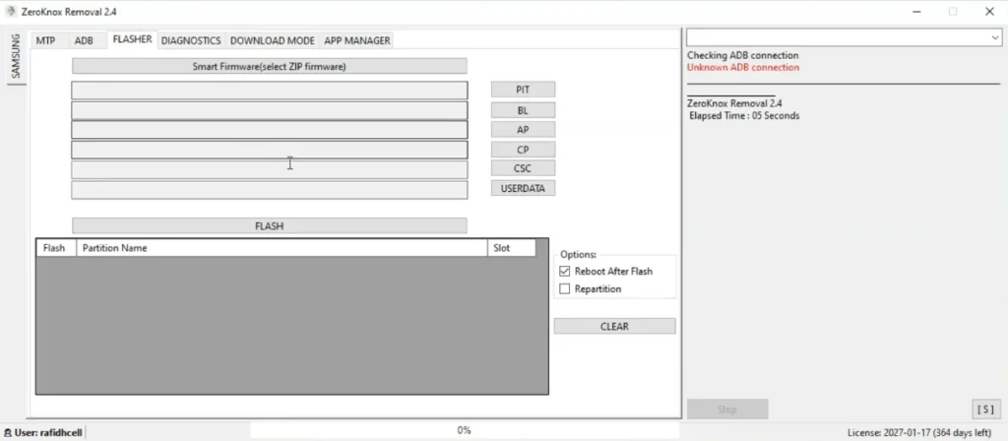Enable the Repartition checkbox
Screen dimensions: 1008x441
coord(564,289)
